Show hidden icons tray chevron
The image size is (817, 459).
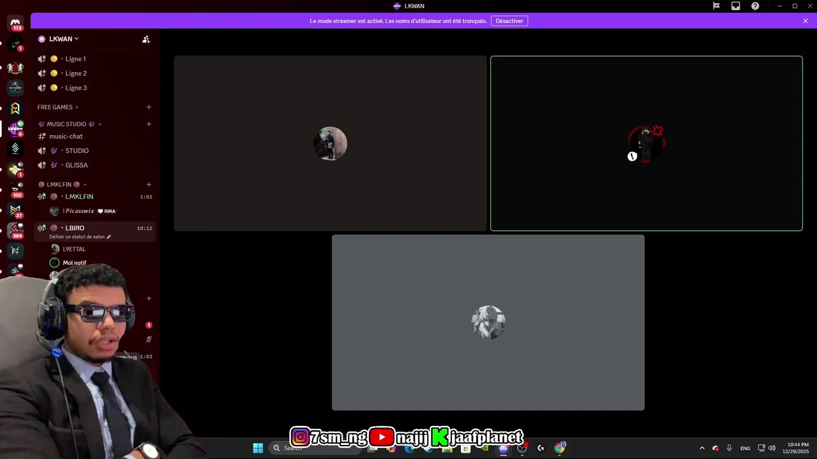pos(702,448)
